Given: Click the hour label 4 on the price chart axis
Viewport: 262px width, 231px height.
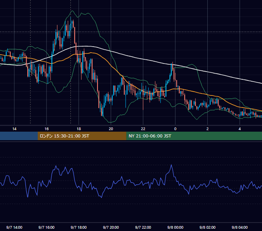Looking at the screenshot, I should click(x=240, y=129).
